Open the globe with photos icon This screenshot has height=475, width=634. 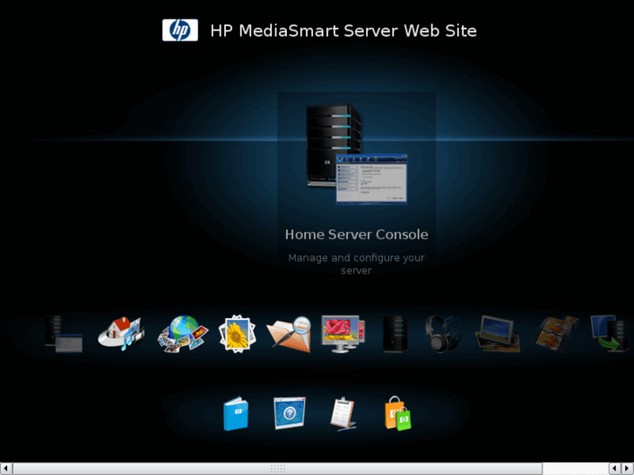pos(182,334)
